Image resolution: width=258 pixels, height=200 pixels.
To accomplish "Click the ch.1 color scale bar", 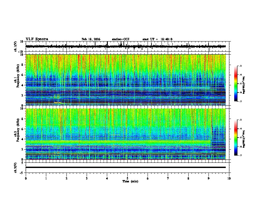I will [x=236, y=84].
